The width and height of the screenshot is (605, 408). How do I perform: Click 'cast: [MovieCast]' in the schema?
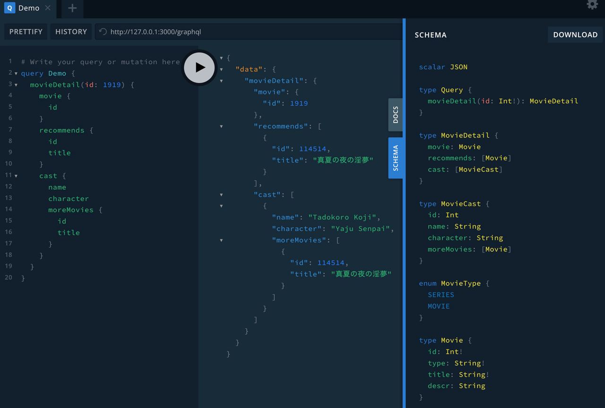[x=465, y=169]
